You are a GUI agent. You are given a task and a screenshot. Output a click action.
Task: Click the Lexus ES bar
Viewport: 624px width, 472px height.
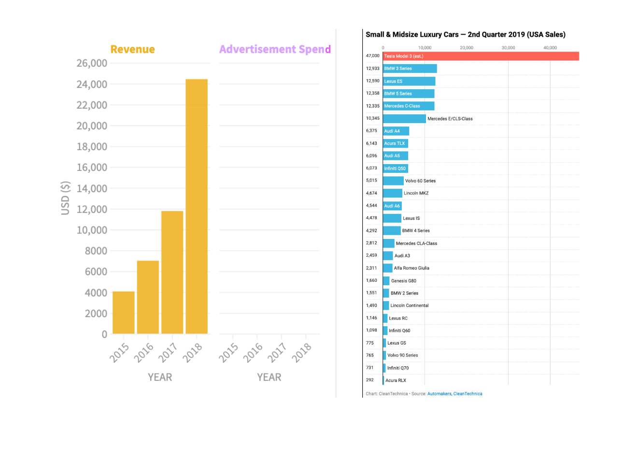click(409, 81)
